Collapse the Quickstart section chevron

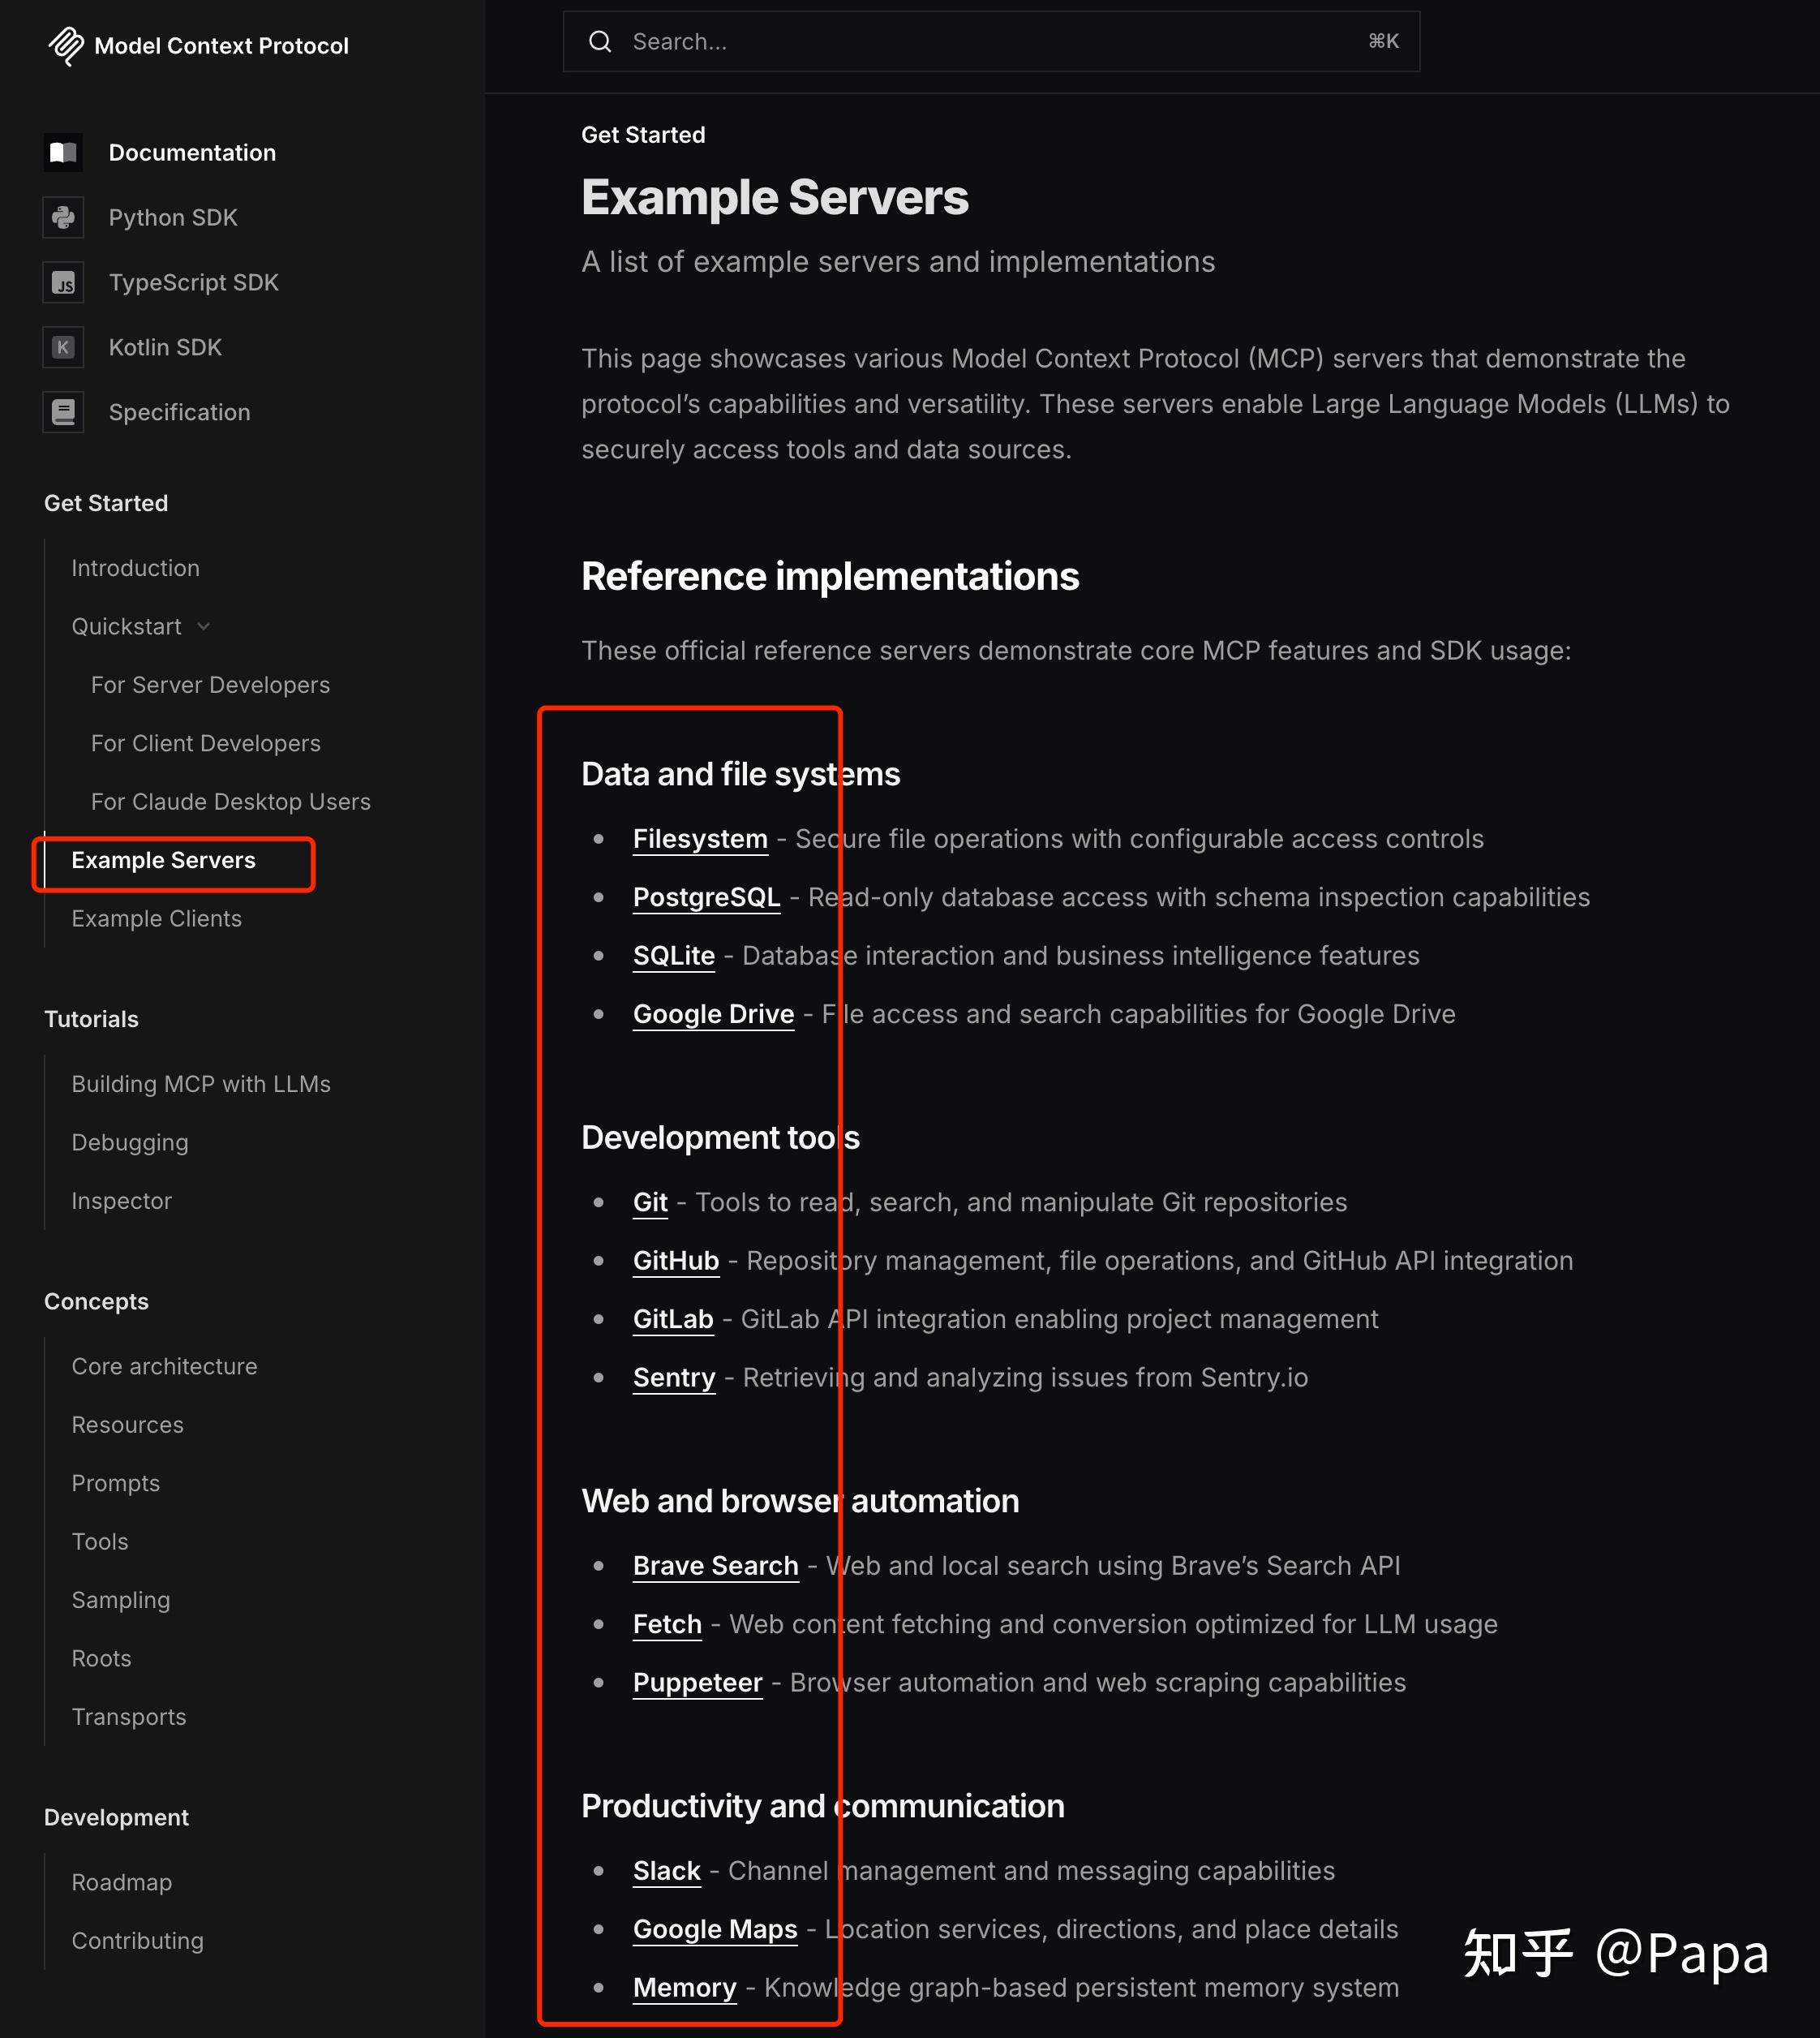[204, 627]
